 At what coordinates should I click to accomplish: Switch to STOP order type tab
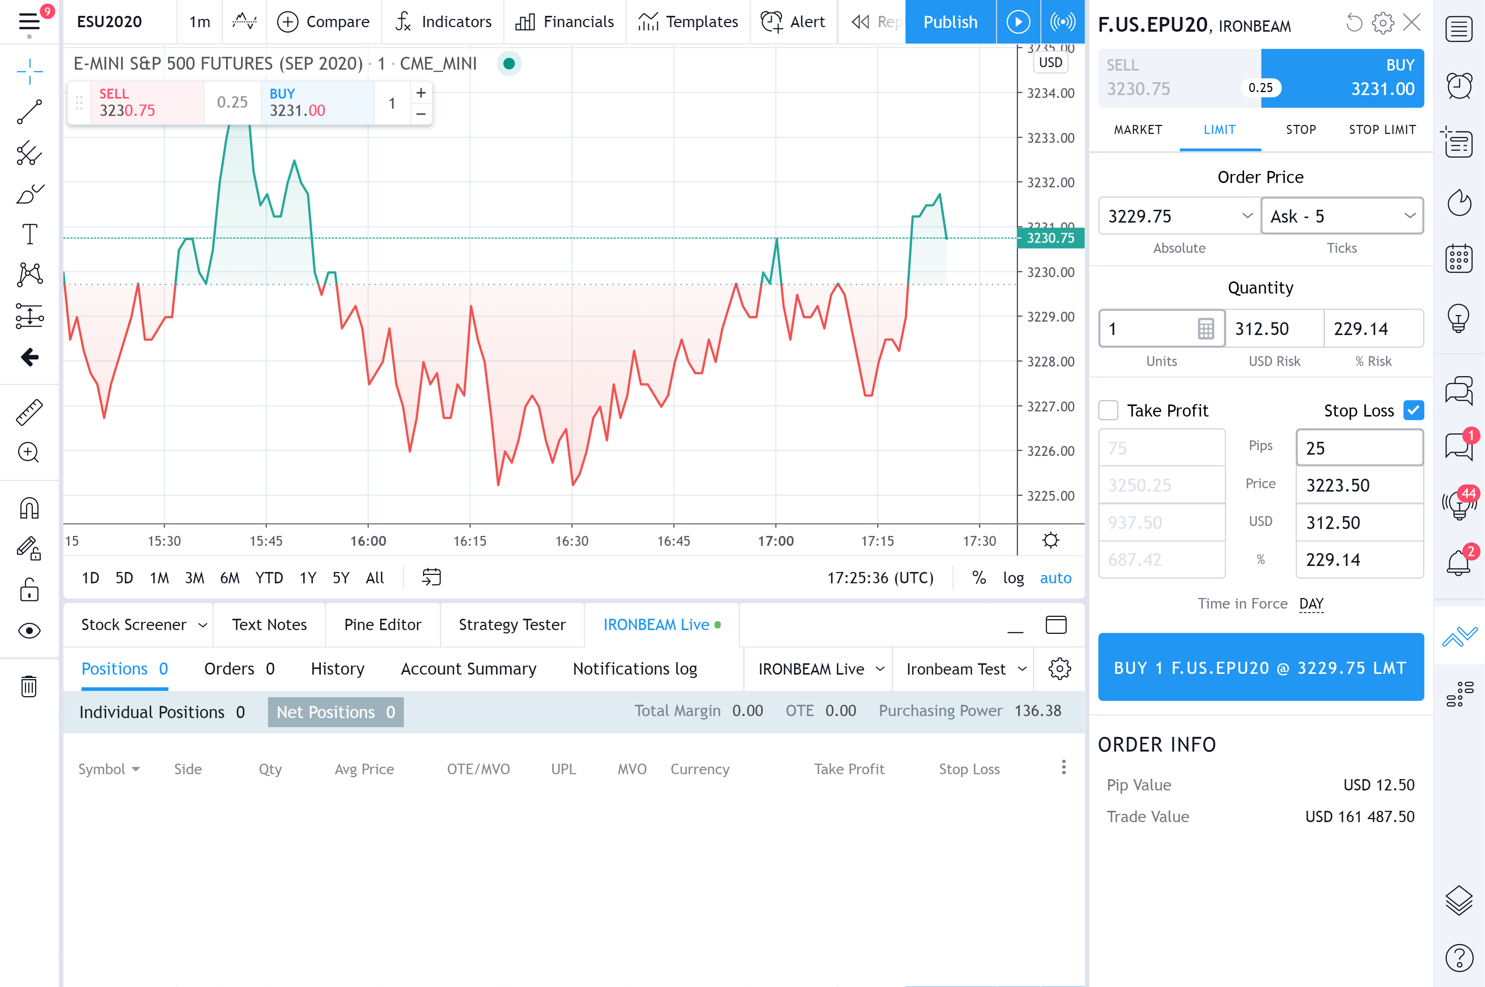[1300, 131]
